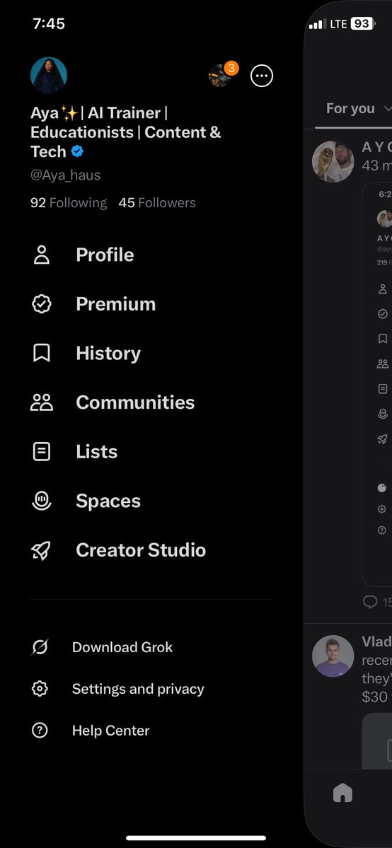
Task: Tap the Premium verified badge icon
Action: coord(42,304)
